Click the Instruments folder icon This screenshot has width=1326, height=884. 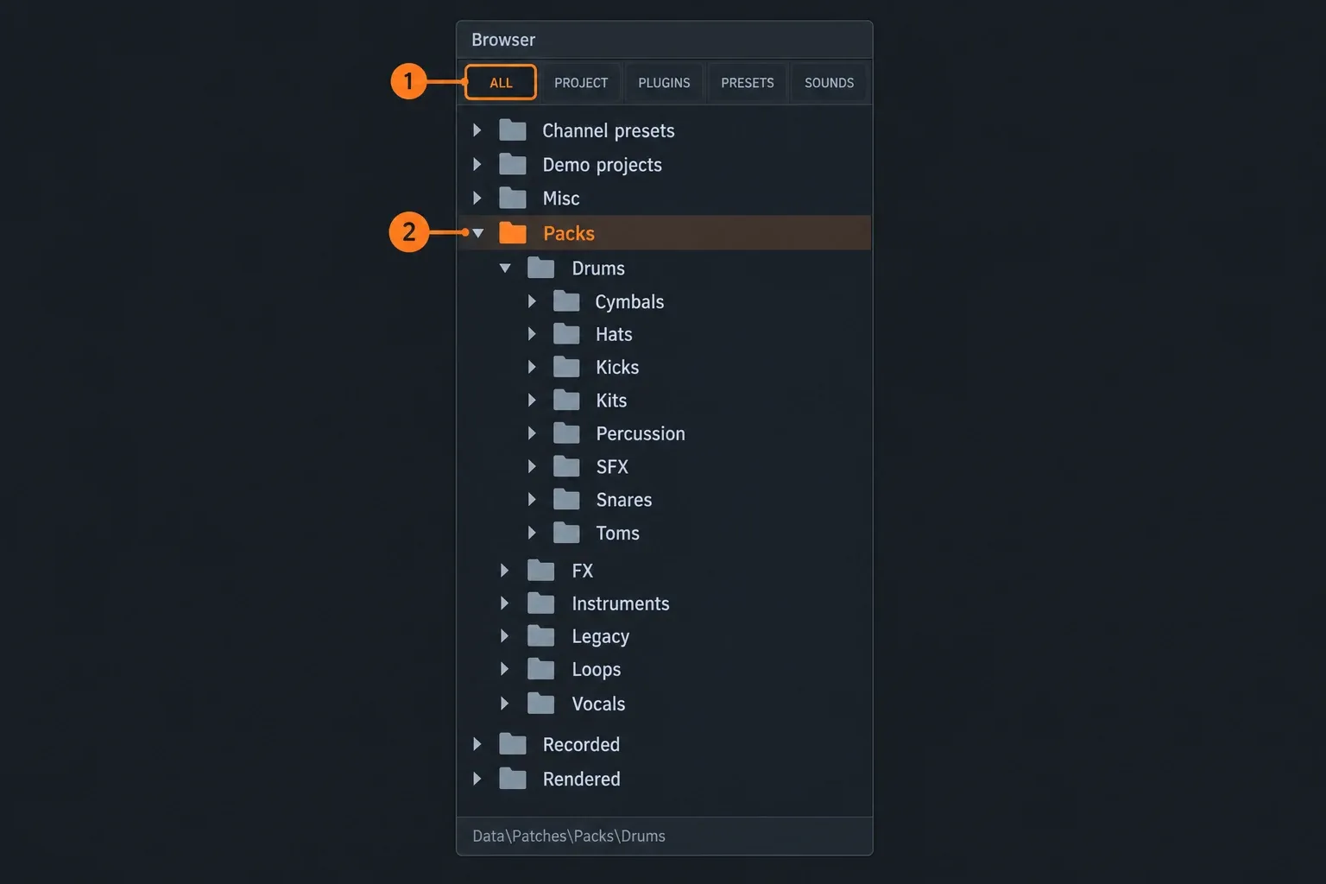[x=540, y=603]
